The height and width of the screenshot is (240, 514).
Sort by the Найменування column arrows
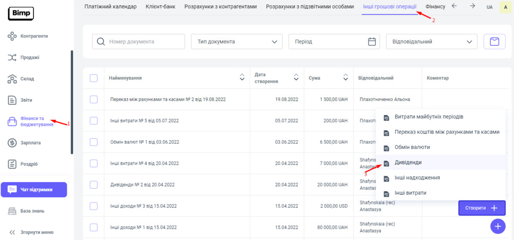(242, 78)
